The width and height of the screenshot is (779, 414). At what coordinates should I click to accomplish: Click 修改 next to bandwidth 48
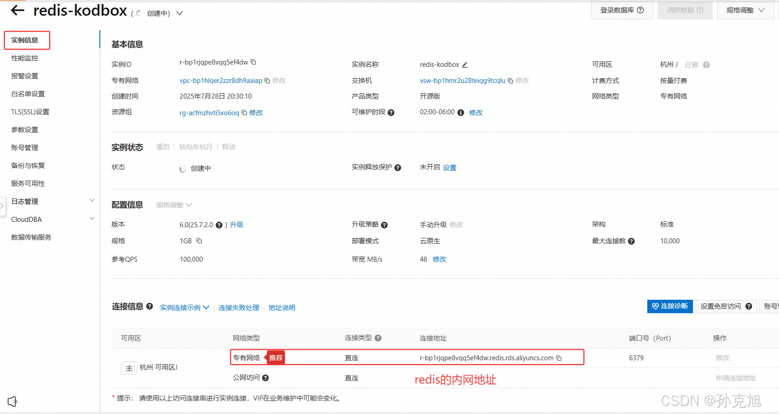click(x=439, y=259)
